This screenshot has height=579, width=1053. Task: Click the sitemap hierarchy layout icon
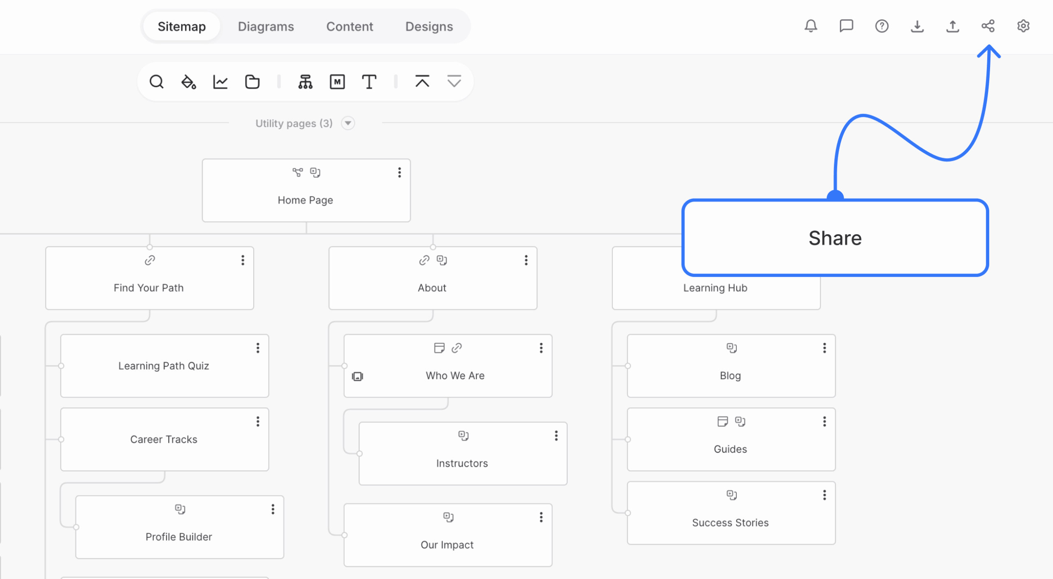pos(305,81)
